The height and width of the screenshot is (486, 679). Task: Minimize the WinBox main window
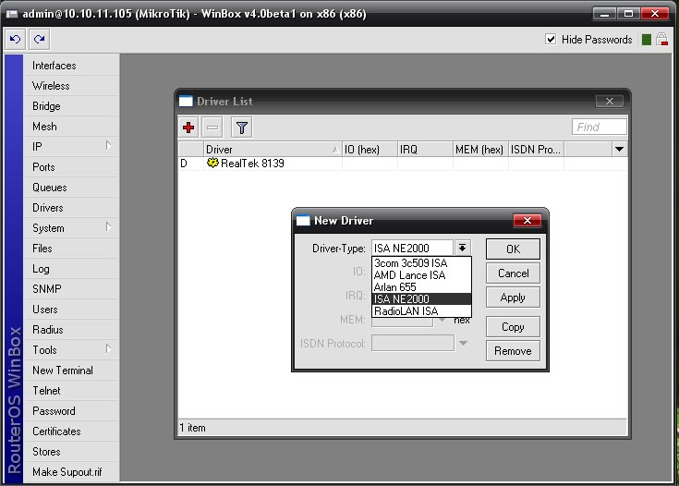coord(604,14)
